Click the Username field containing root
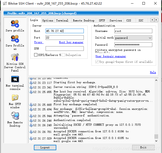The width and height of the screenshot is (162, 153). 133,31
